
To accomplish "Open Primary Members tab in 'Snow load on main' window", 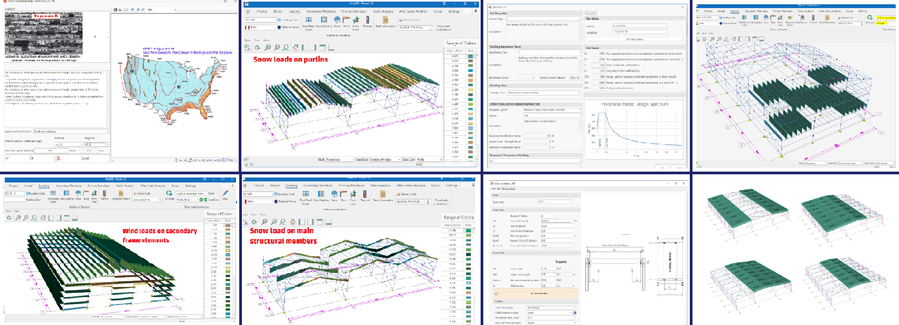I will [351, 186].
